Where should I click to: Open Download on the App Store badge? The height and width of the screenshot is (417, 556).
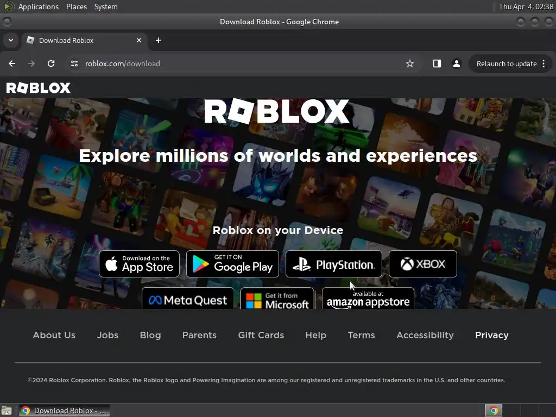pos(140,264)
